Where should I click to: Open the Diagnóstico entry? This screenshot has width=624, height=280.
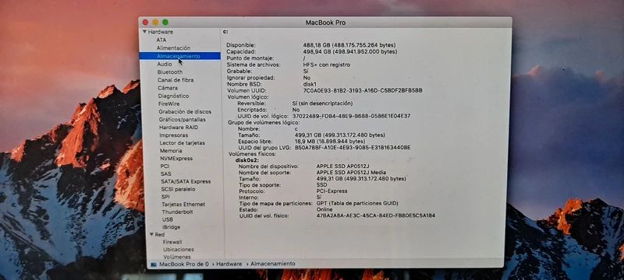coord(173,96)
